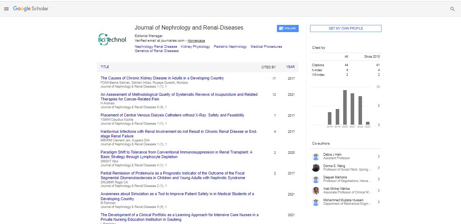Click the 2020 bar in the citations chart

(345, 108)
